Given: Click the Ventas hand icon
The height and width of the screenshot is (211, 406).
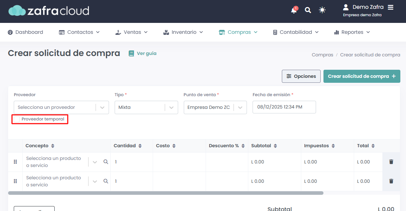Looking at the screenshot, I should (x=118, y=32).
